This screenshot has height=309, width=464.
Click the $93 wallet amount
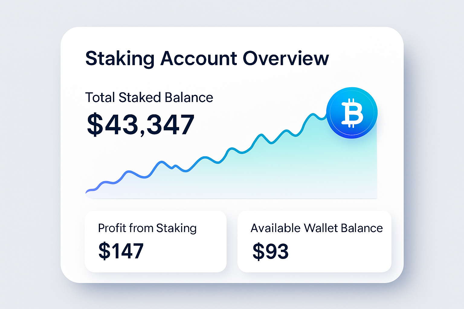point(270,251)
